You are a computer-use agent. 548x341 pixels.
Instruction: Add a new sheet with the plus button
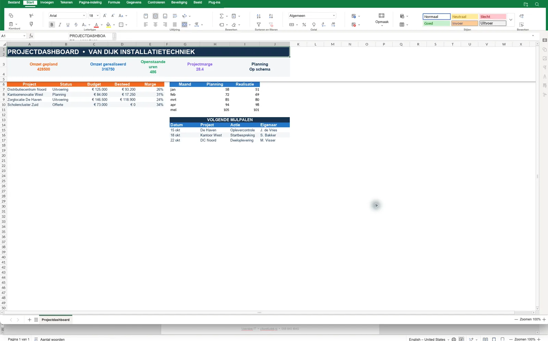pos(29,320)
